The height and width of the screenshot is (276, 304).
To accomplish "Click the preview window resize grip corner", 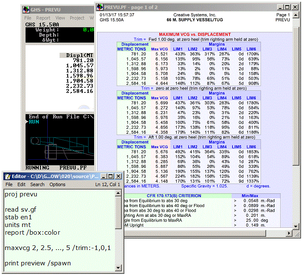I will 297,234.
